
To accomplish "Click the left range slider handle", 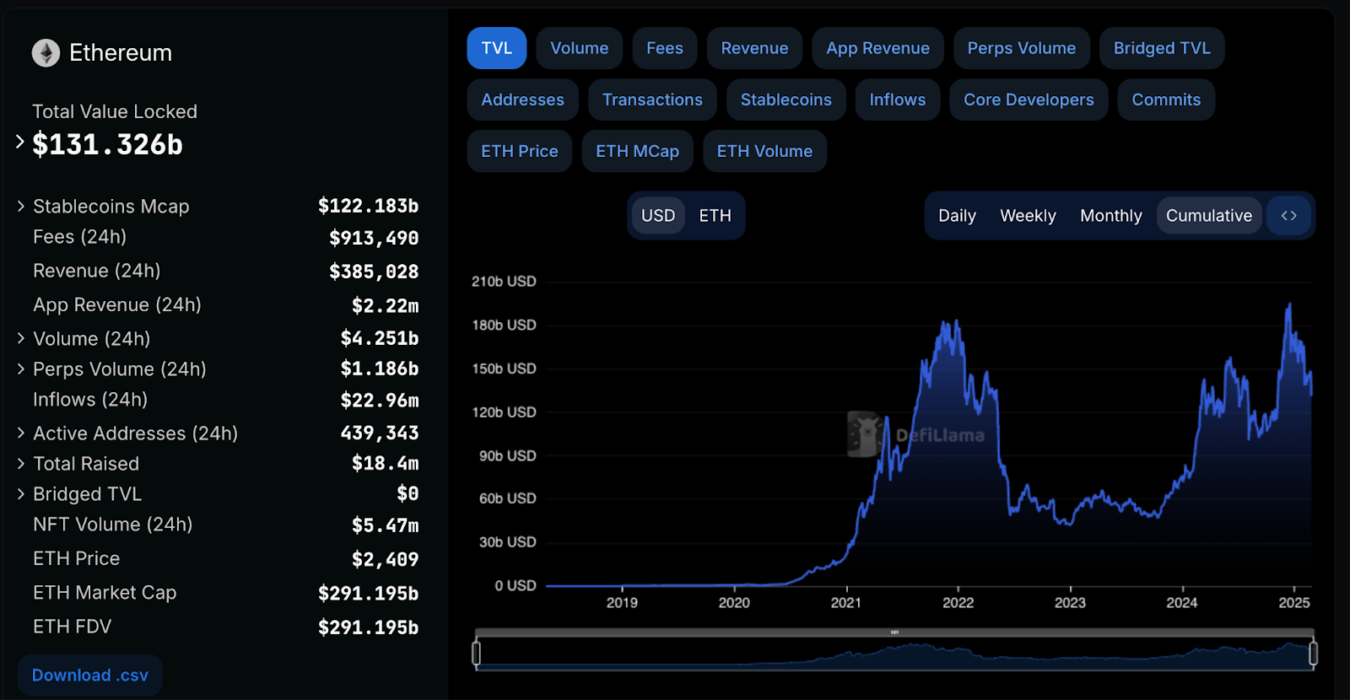I will click(477, 653).
